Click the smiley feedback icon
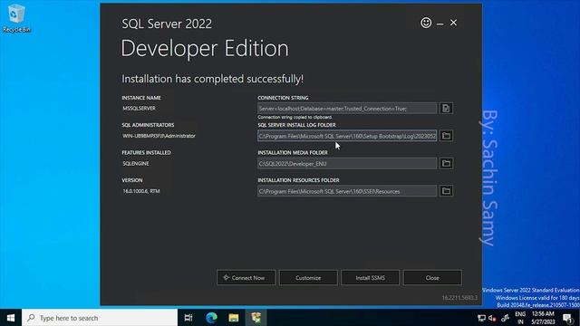This screenshot has height=326, width=580. click(426, 23)
